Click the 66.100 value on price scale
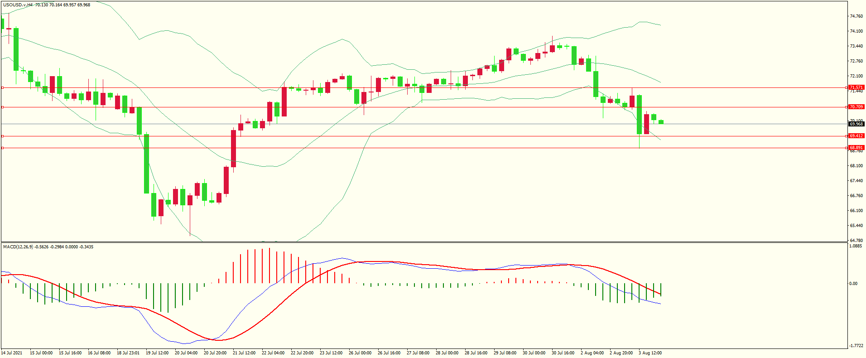The height and width of the screenshot is (358, 866). (x=856, y=211)
